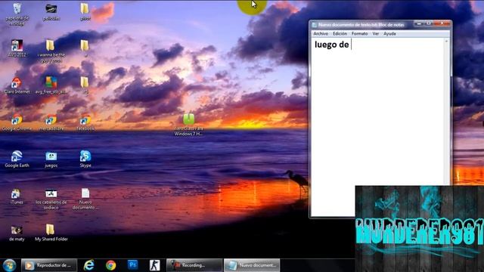Maximize the Notepad window
Viewport: 484px width, 272px height.
pyautogui.click(x=429, y=23)
